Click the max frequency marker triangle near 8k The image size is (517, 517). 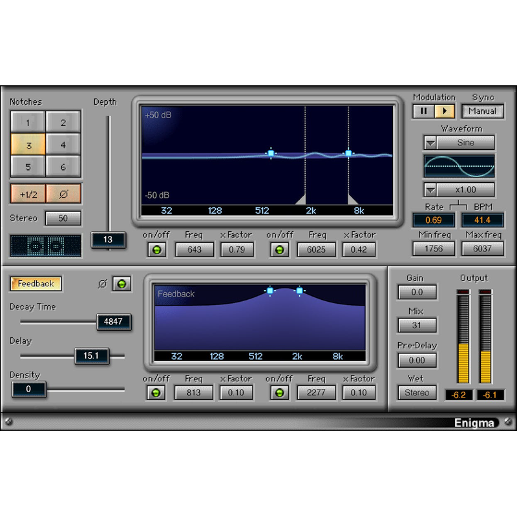point(352,200)
